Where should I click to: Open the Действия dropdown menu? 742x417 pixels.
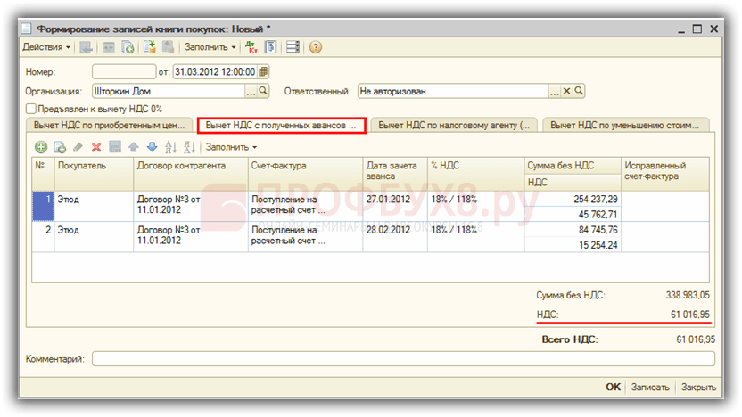(x=46, y=47)
